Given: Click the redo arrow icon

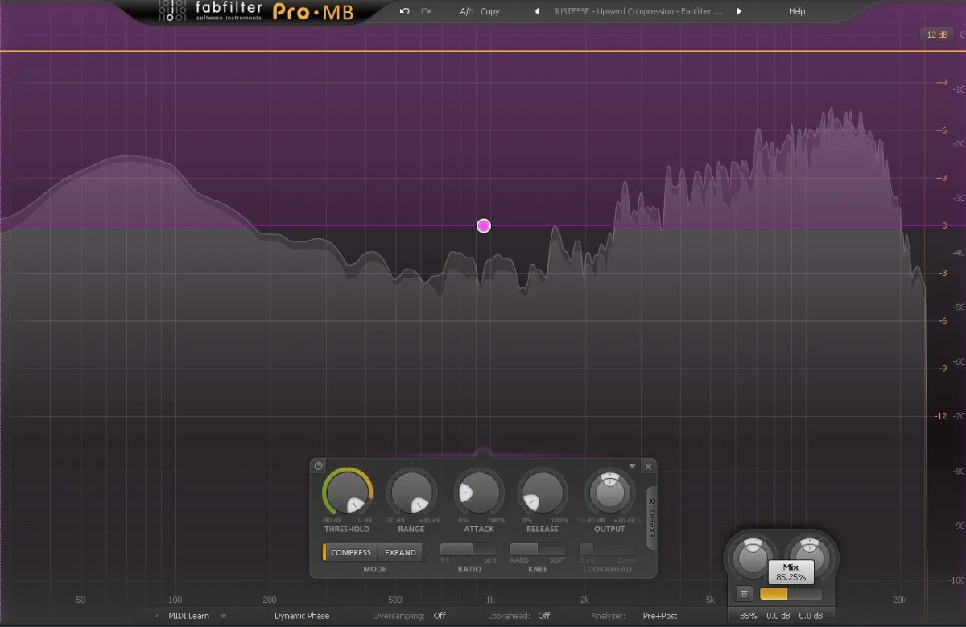Looking at the screenshot, I should [426, 11].
